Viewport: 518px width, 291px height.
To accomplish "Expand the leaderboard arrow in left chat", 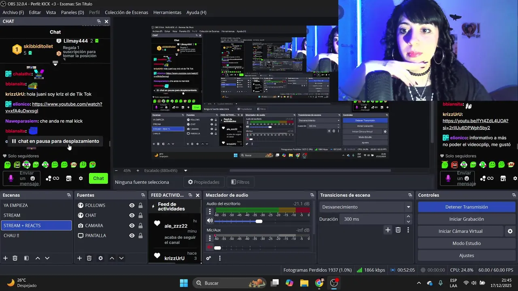I will pos(55,63).
